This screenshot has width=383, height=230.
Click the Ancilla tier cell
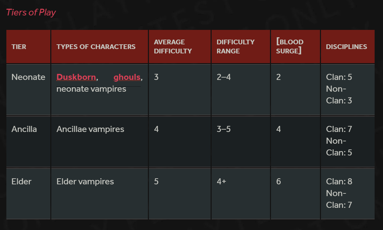tap(28, 142)
